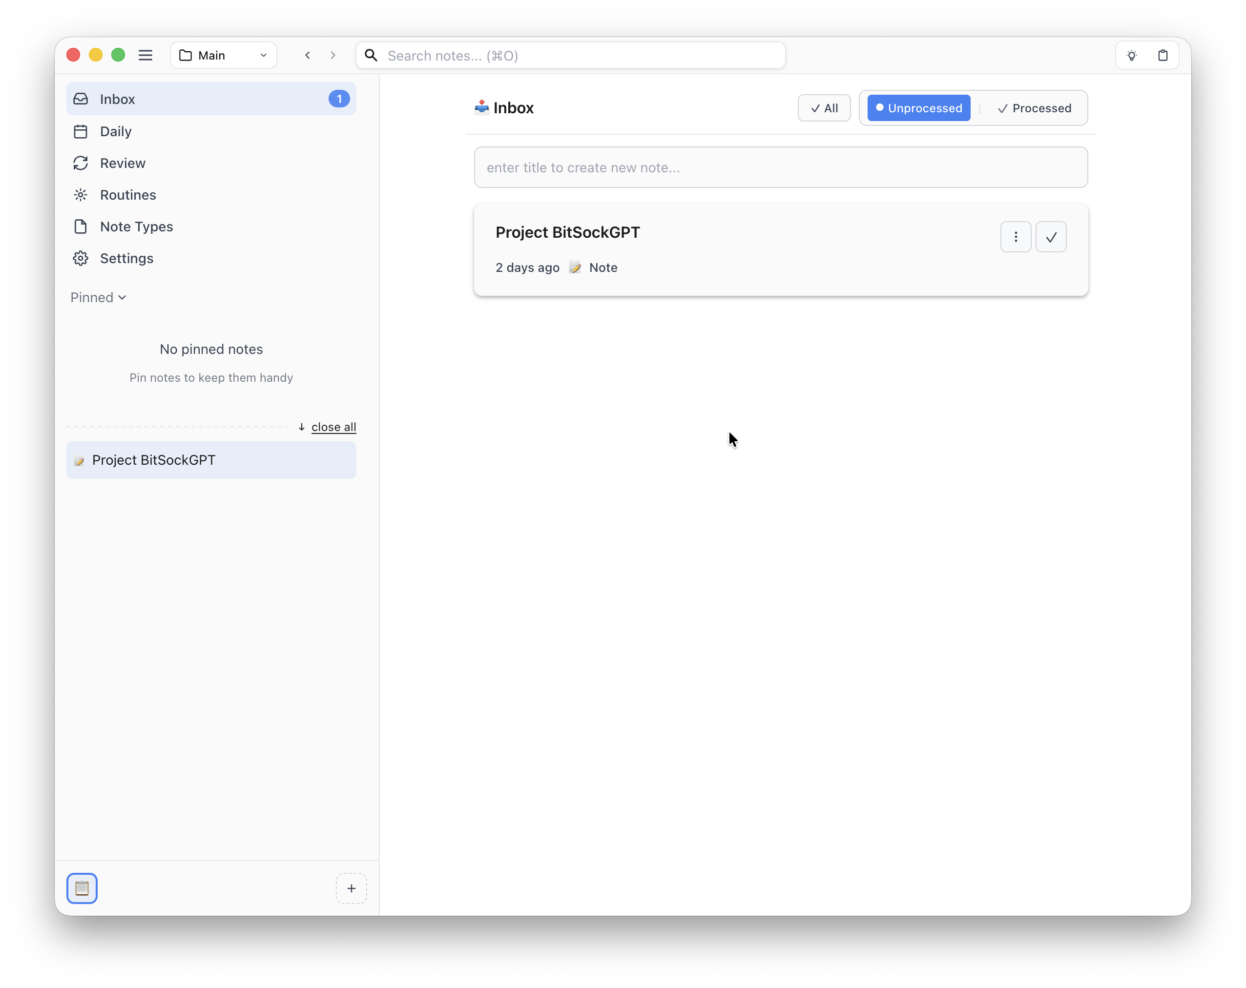Click the lightbulb icon in top right
The image size is (1246, 988).
coord(1132,55)
